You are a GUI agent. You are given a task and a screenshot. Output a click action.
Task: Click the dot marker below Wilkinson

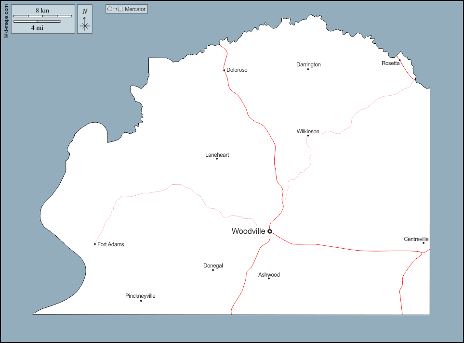[x=308, y=136]
